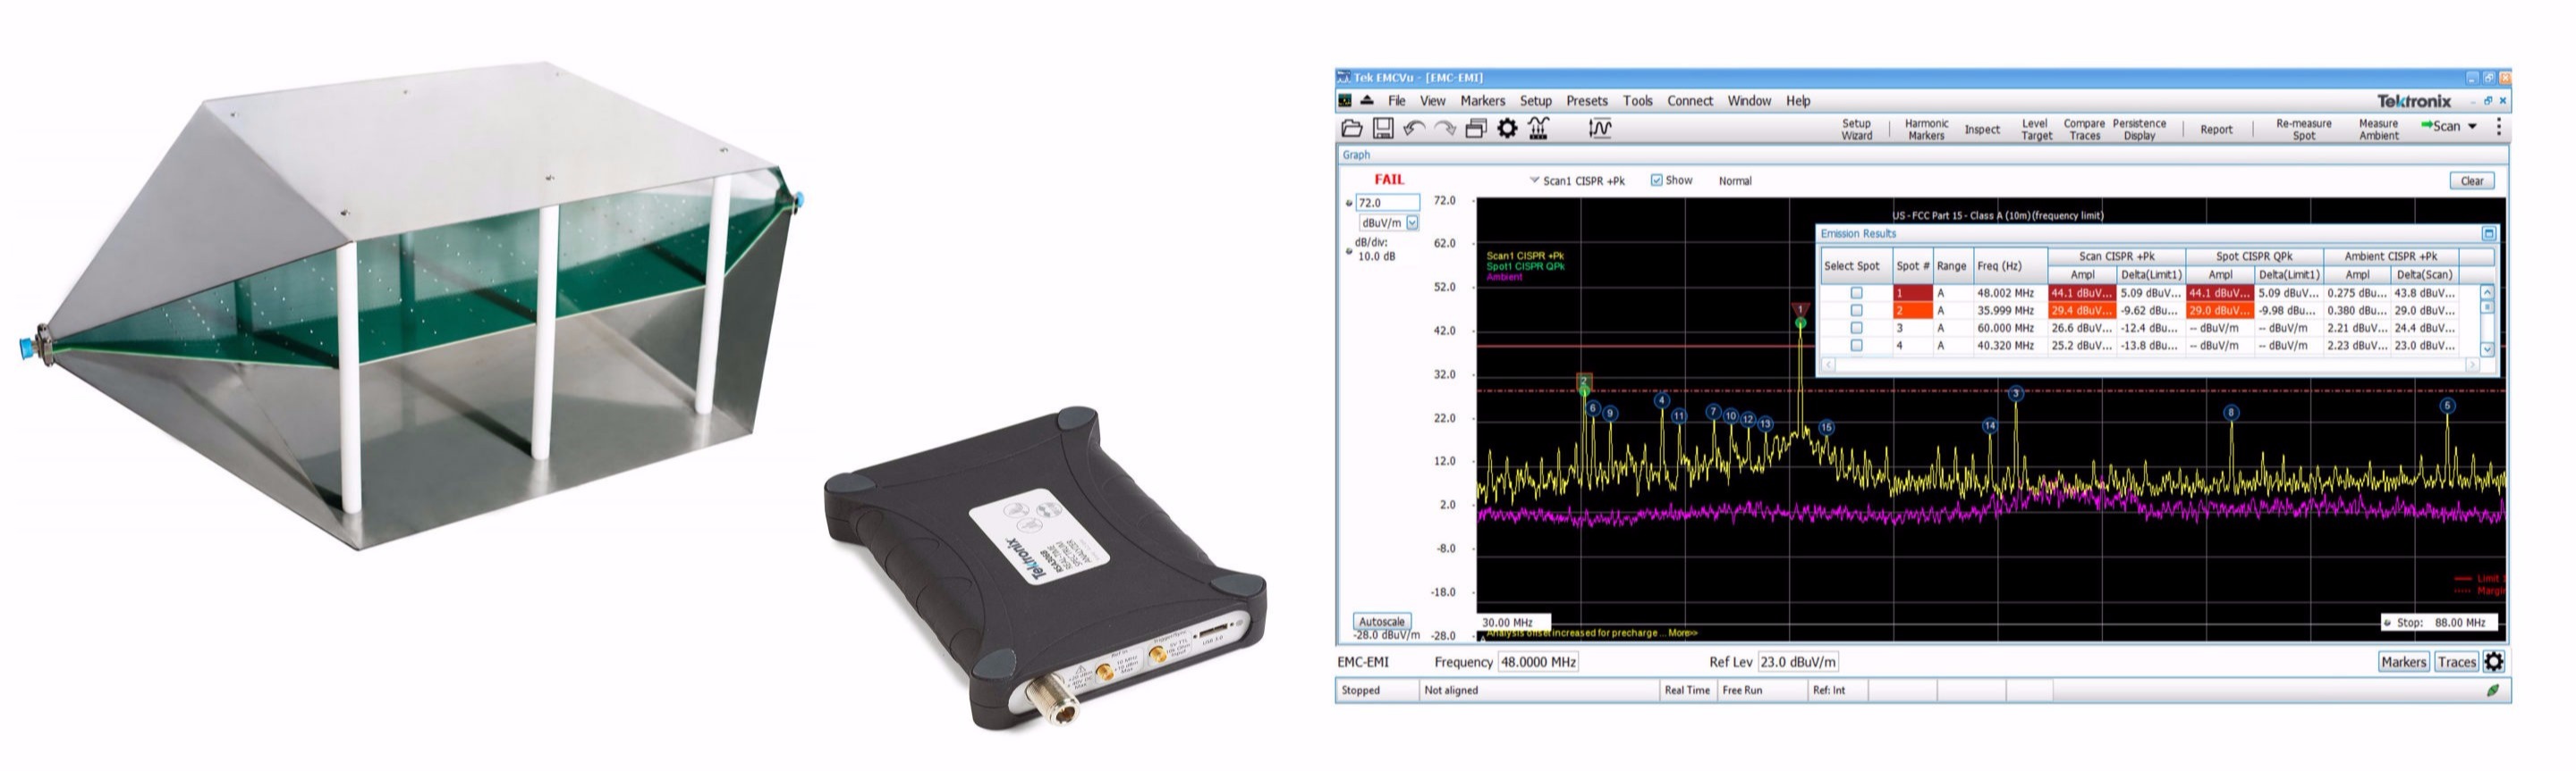Image resolution: width=2576 pixels, height=771 pixels.
Task: Click the Redo arrow icon
Action: tap(1445, 128)
